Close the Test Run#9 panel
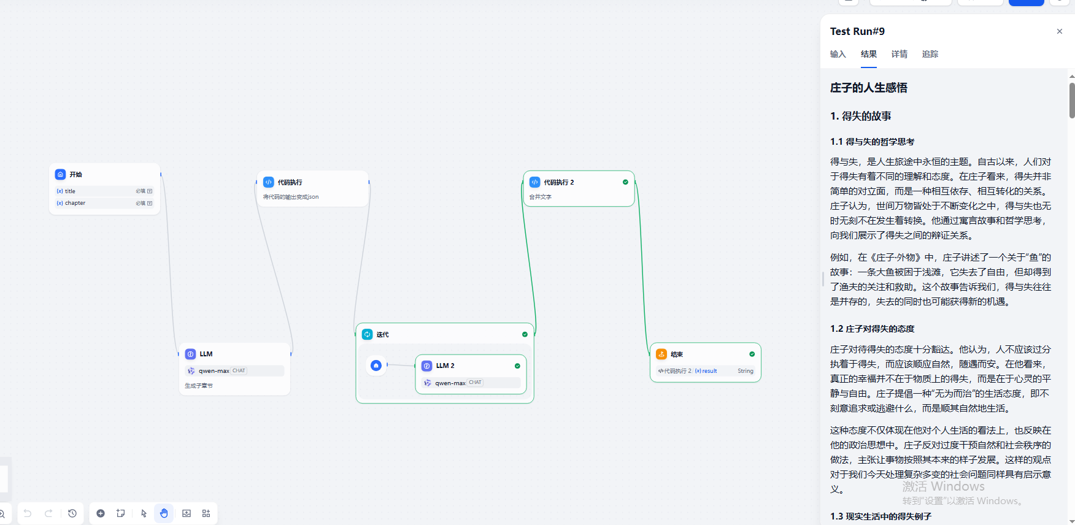The height and width of the screenshot is (525, 1075). coord(1060,31)
